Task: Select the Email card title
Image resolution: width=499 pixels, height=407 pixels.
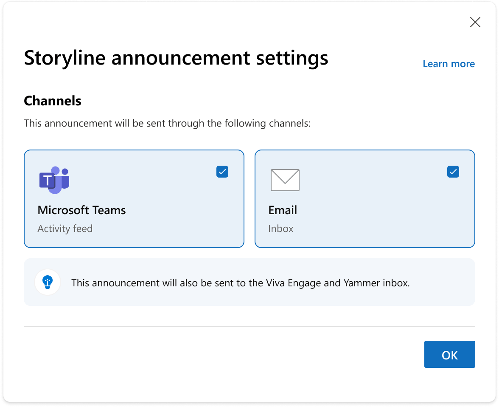Action: tap(283, 210)
